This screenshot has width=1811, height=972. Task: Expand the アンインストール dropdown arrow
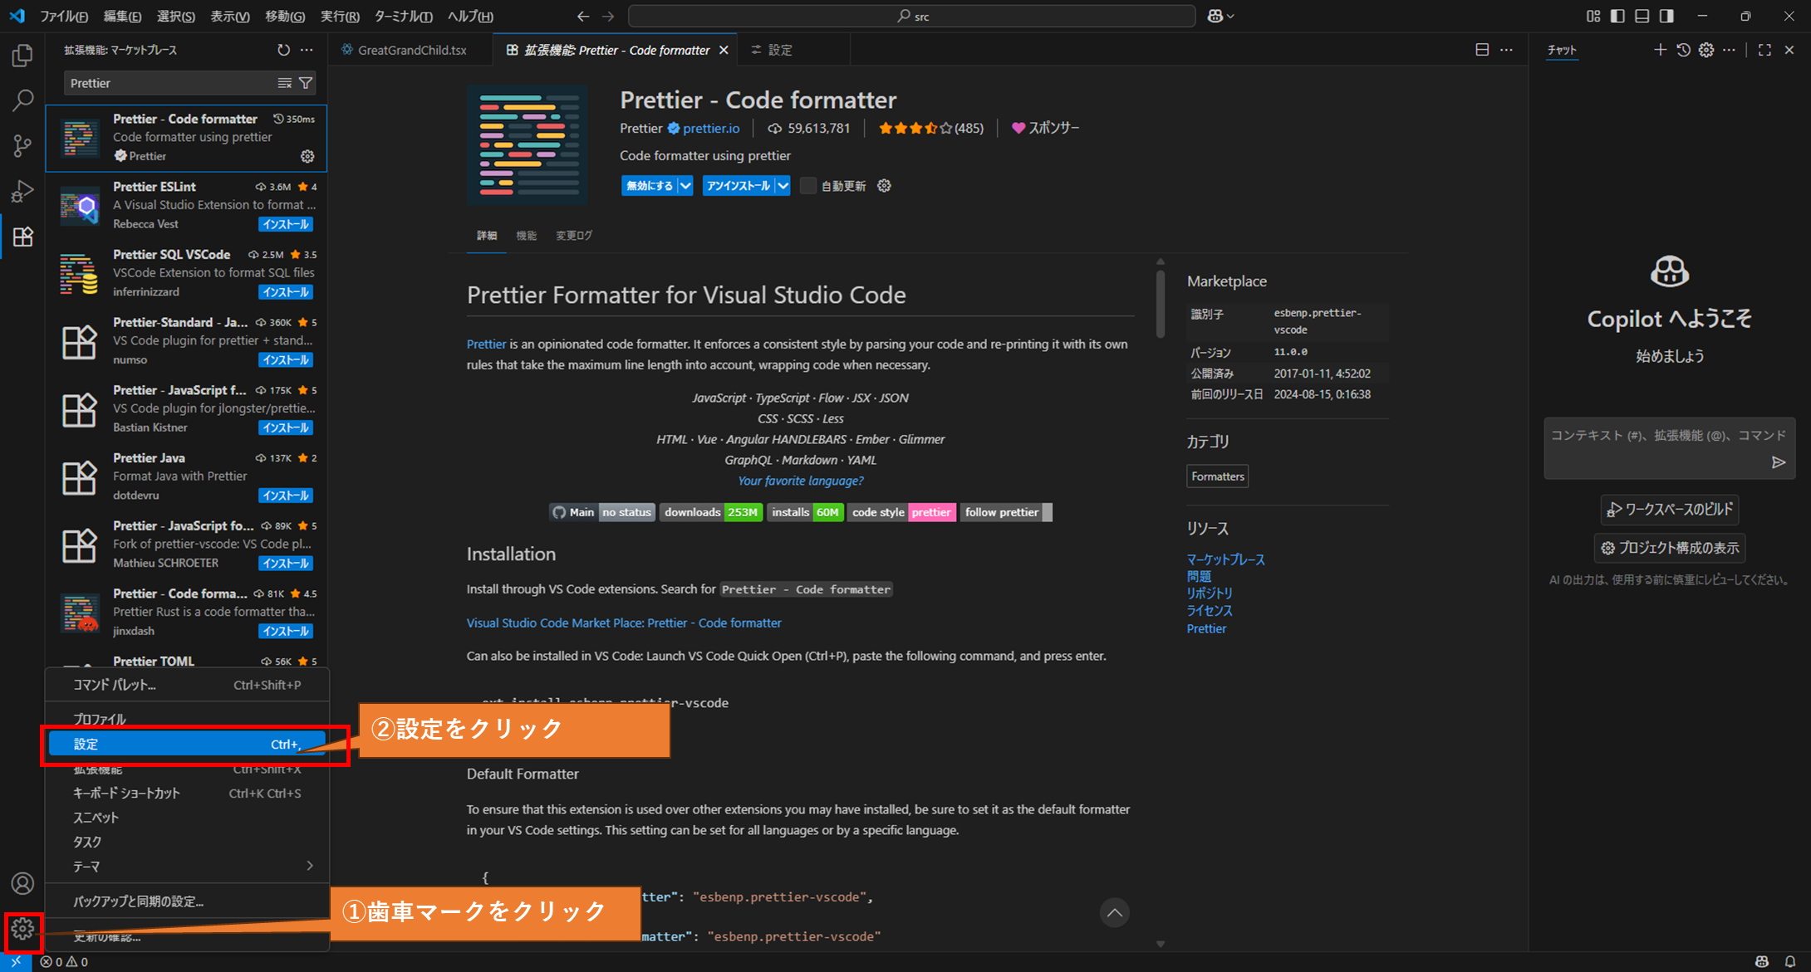pos(783,186)
